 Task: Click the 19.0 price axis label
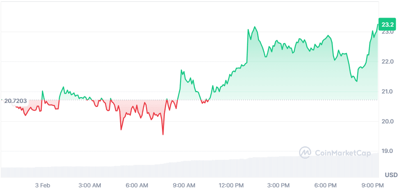pos(388,151)
